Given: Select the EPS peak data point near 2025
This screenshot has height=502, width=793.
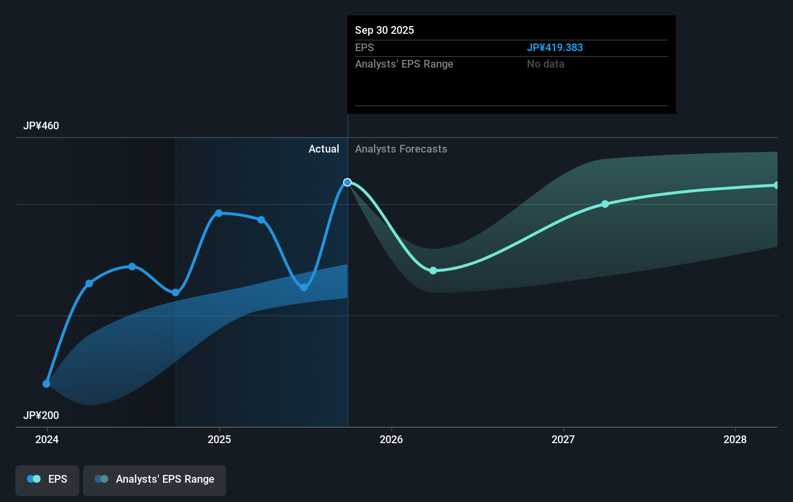Looking at the screenshot, I should [219, 213].
